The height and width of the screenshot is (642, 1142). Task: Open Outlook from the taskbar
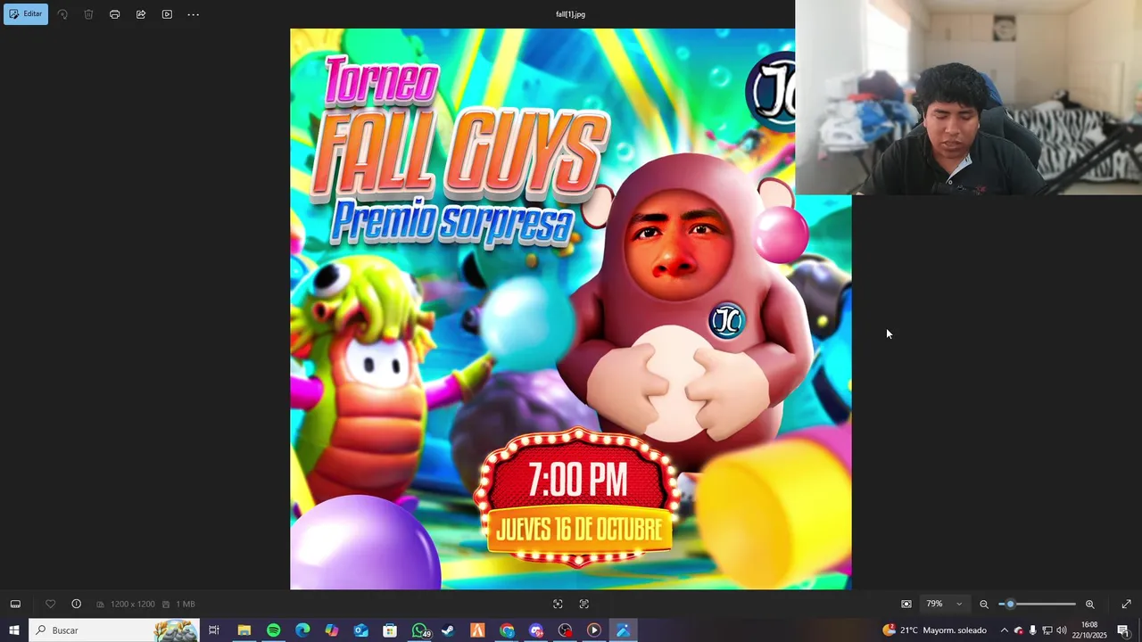pyautogui.click(x=360, y=630)
